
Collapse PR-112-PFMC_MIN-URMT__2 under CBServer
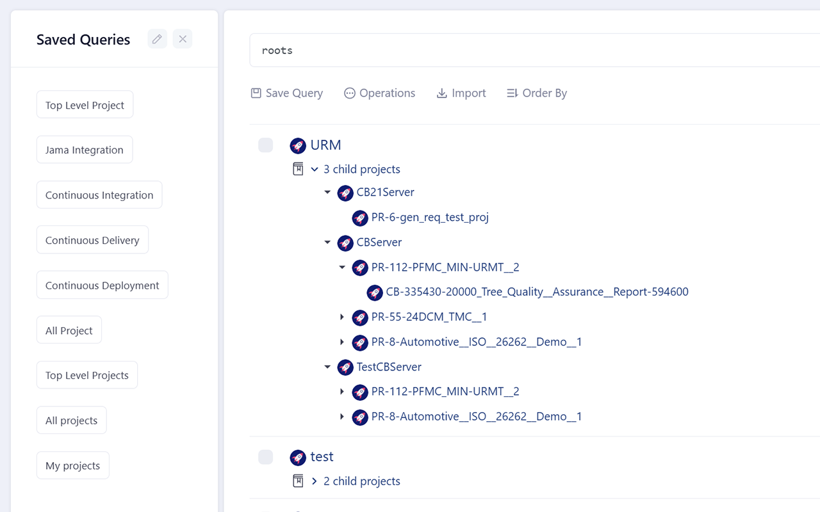(x=342, y=267)
